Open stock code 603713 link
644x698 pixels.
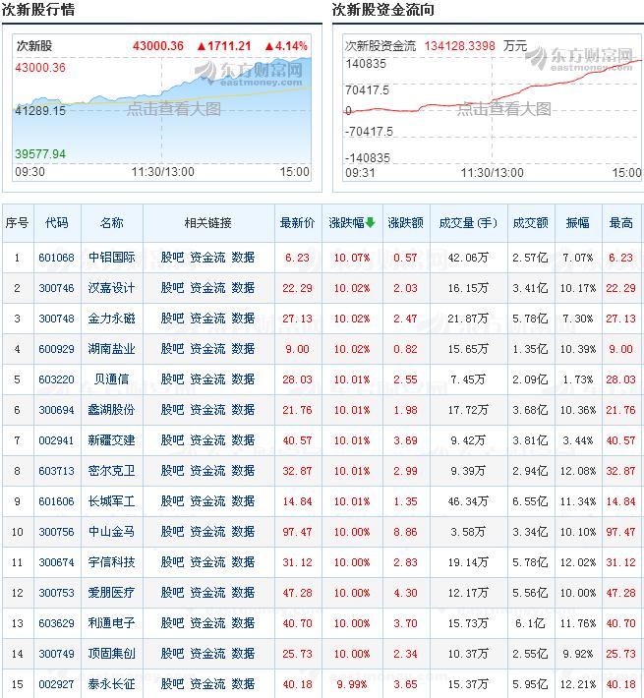click(x=56, y=471)
